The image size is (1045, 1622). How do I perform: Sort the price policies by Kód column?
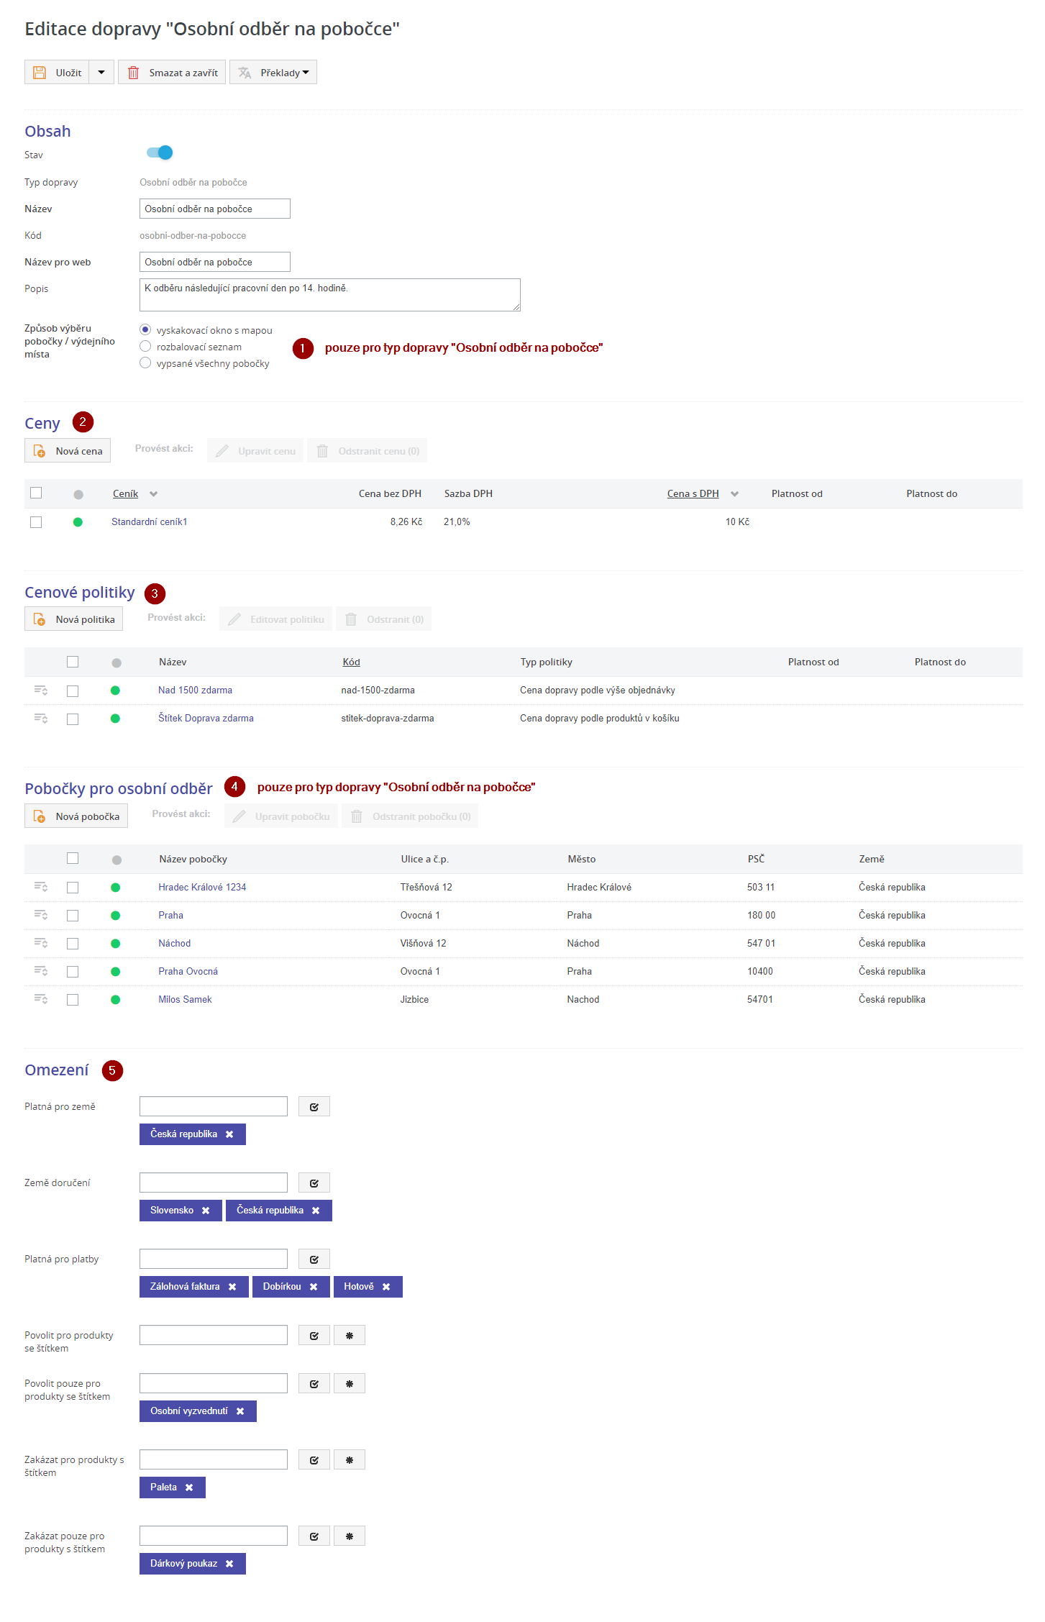(x=351, y=662)
